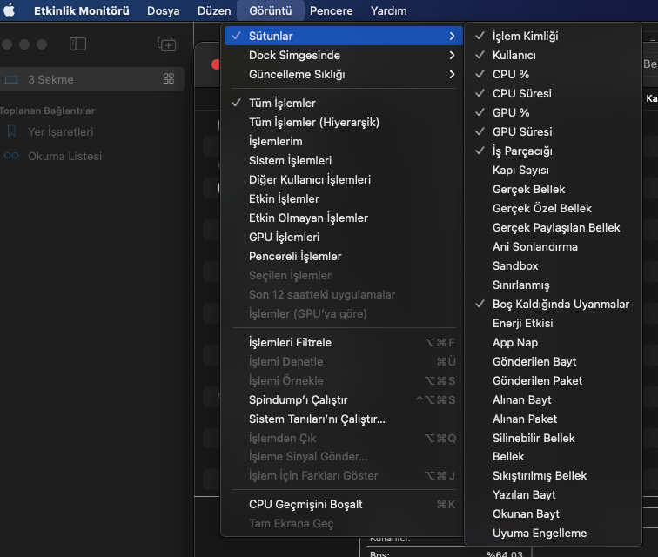Click the bookmark icon for Yer İşaretleri
Viewport: 658px width, 557px height.
click(x=12, y=131)
